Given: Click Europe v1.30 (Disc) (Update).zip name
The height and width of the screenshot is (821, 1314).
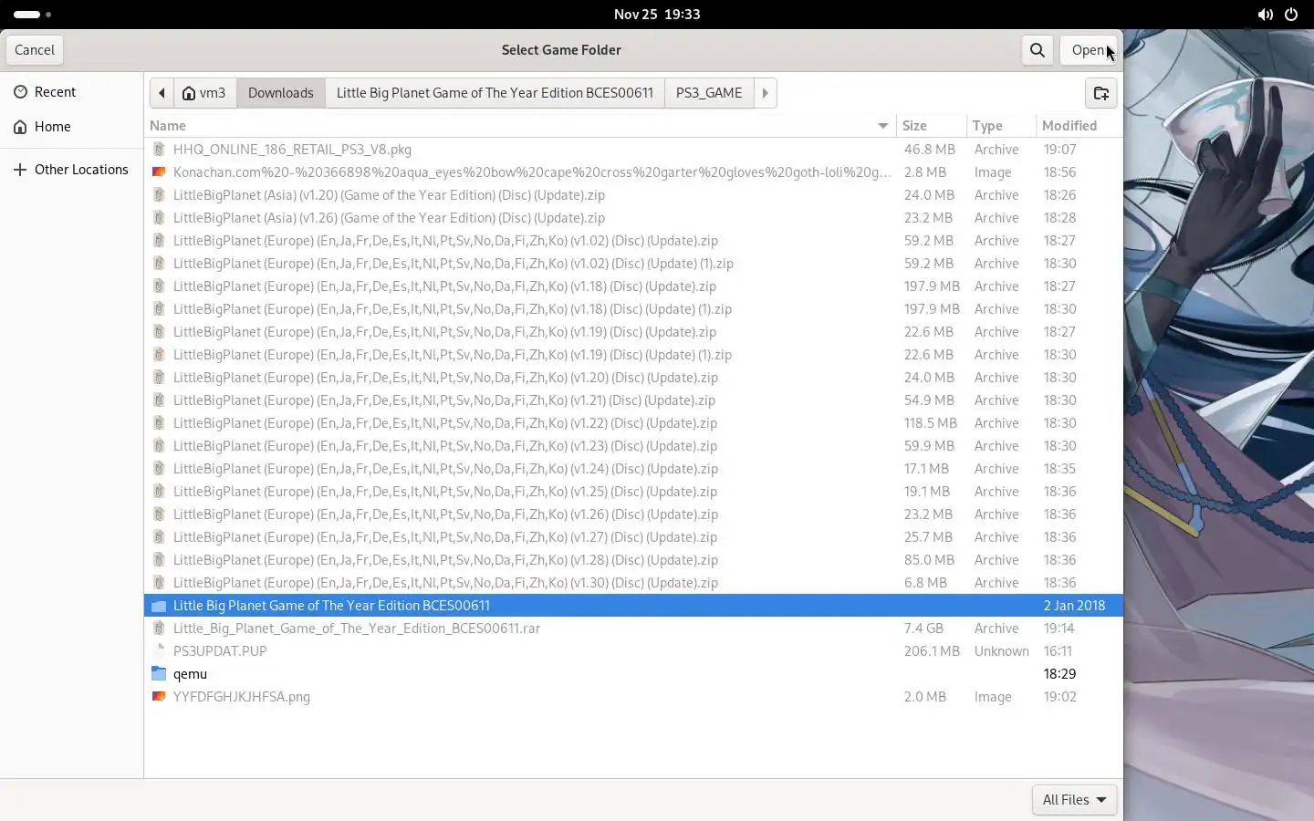Looking at the screenshot, I should click(x=445, y=583).
